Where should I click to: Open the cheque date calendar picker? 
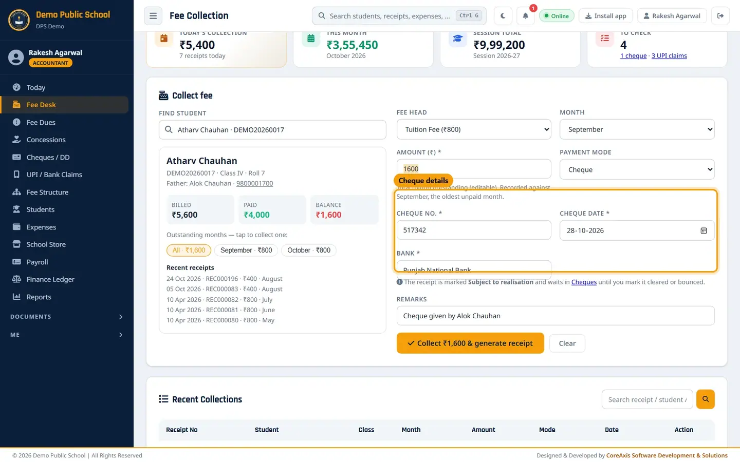(x=704, y=230)
